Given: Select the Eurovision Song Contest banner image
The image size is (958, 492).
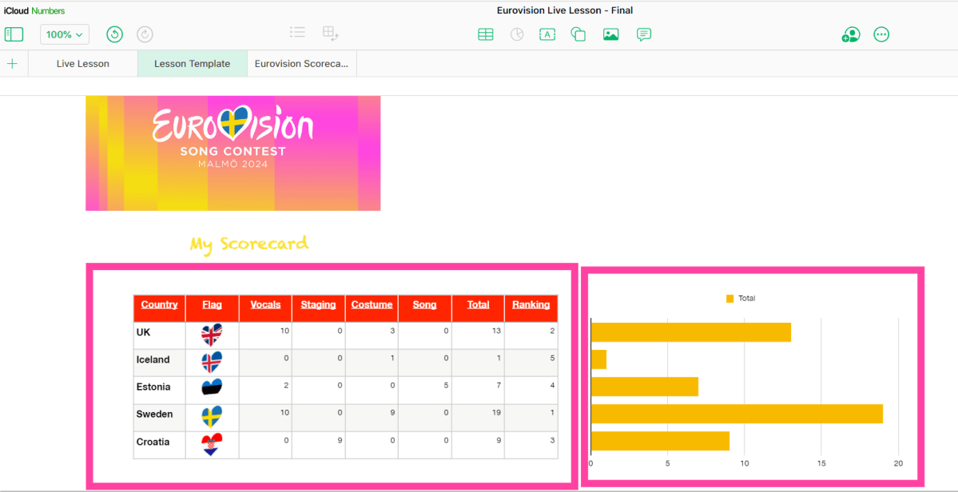Looking at the screenshot, I should pos(233,153).
